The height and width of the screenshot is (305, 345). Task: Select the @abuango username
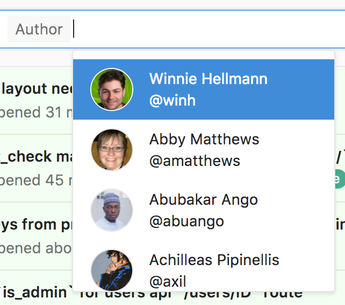[x=186, y=221]
